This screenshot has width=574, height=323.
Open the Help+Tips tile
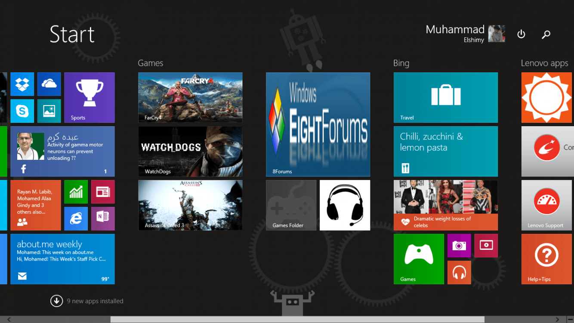tap(547, 259)
